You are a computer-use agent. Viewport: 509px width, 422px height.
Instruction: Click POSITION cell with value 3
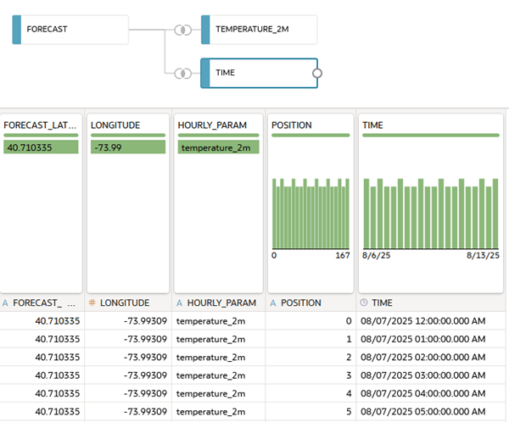(310, 375)
